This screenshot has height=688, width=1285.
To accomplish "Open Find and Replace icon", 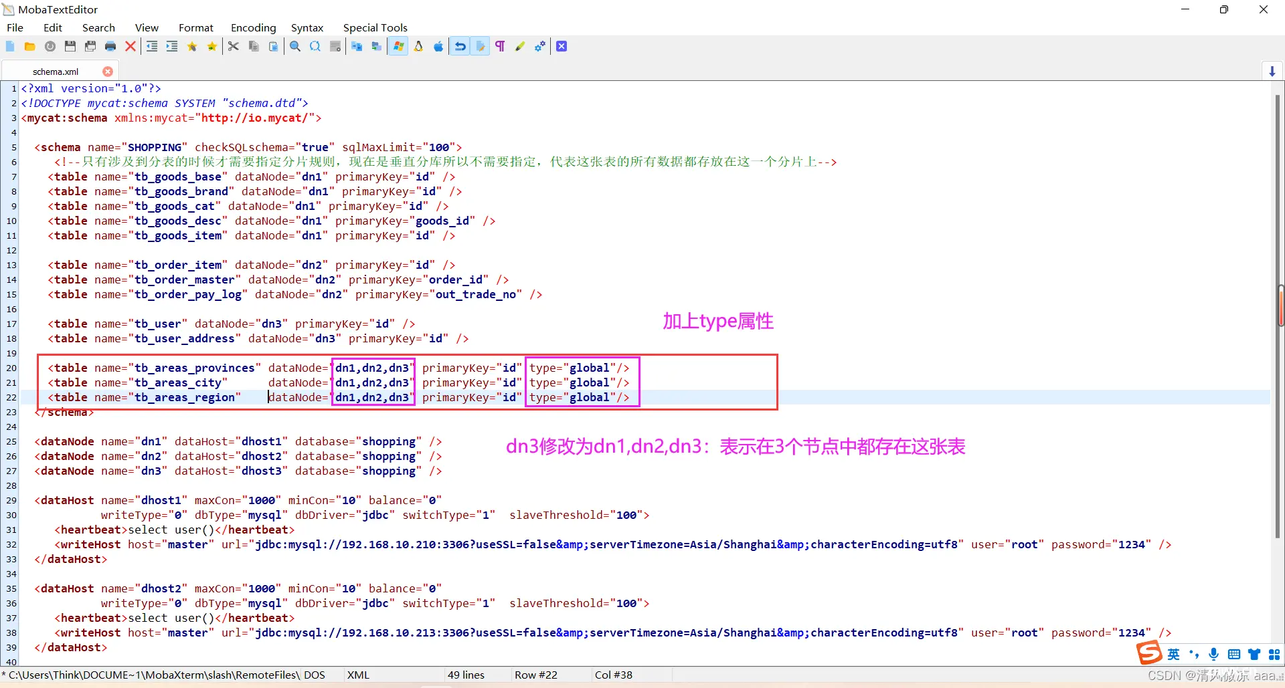I will (x=315, y=46).
